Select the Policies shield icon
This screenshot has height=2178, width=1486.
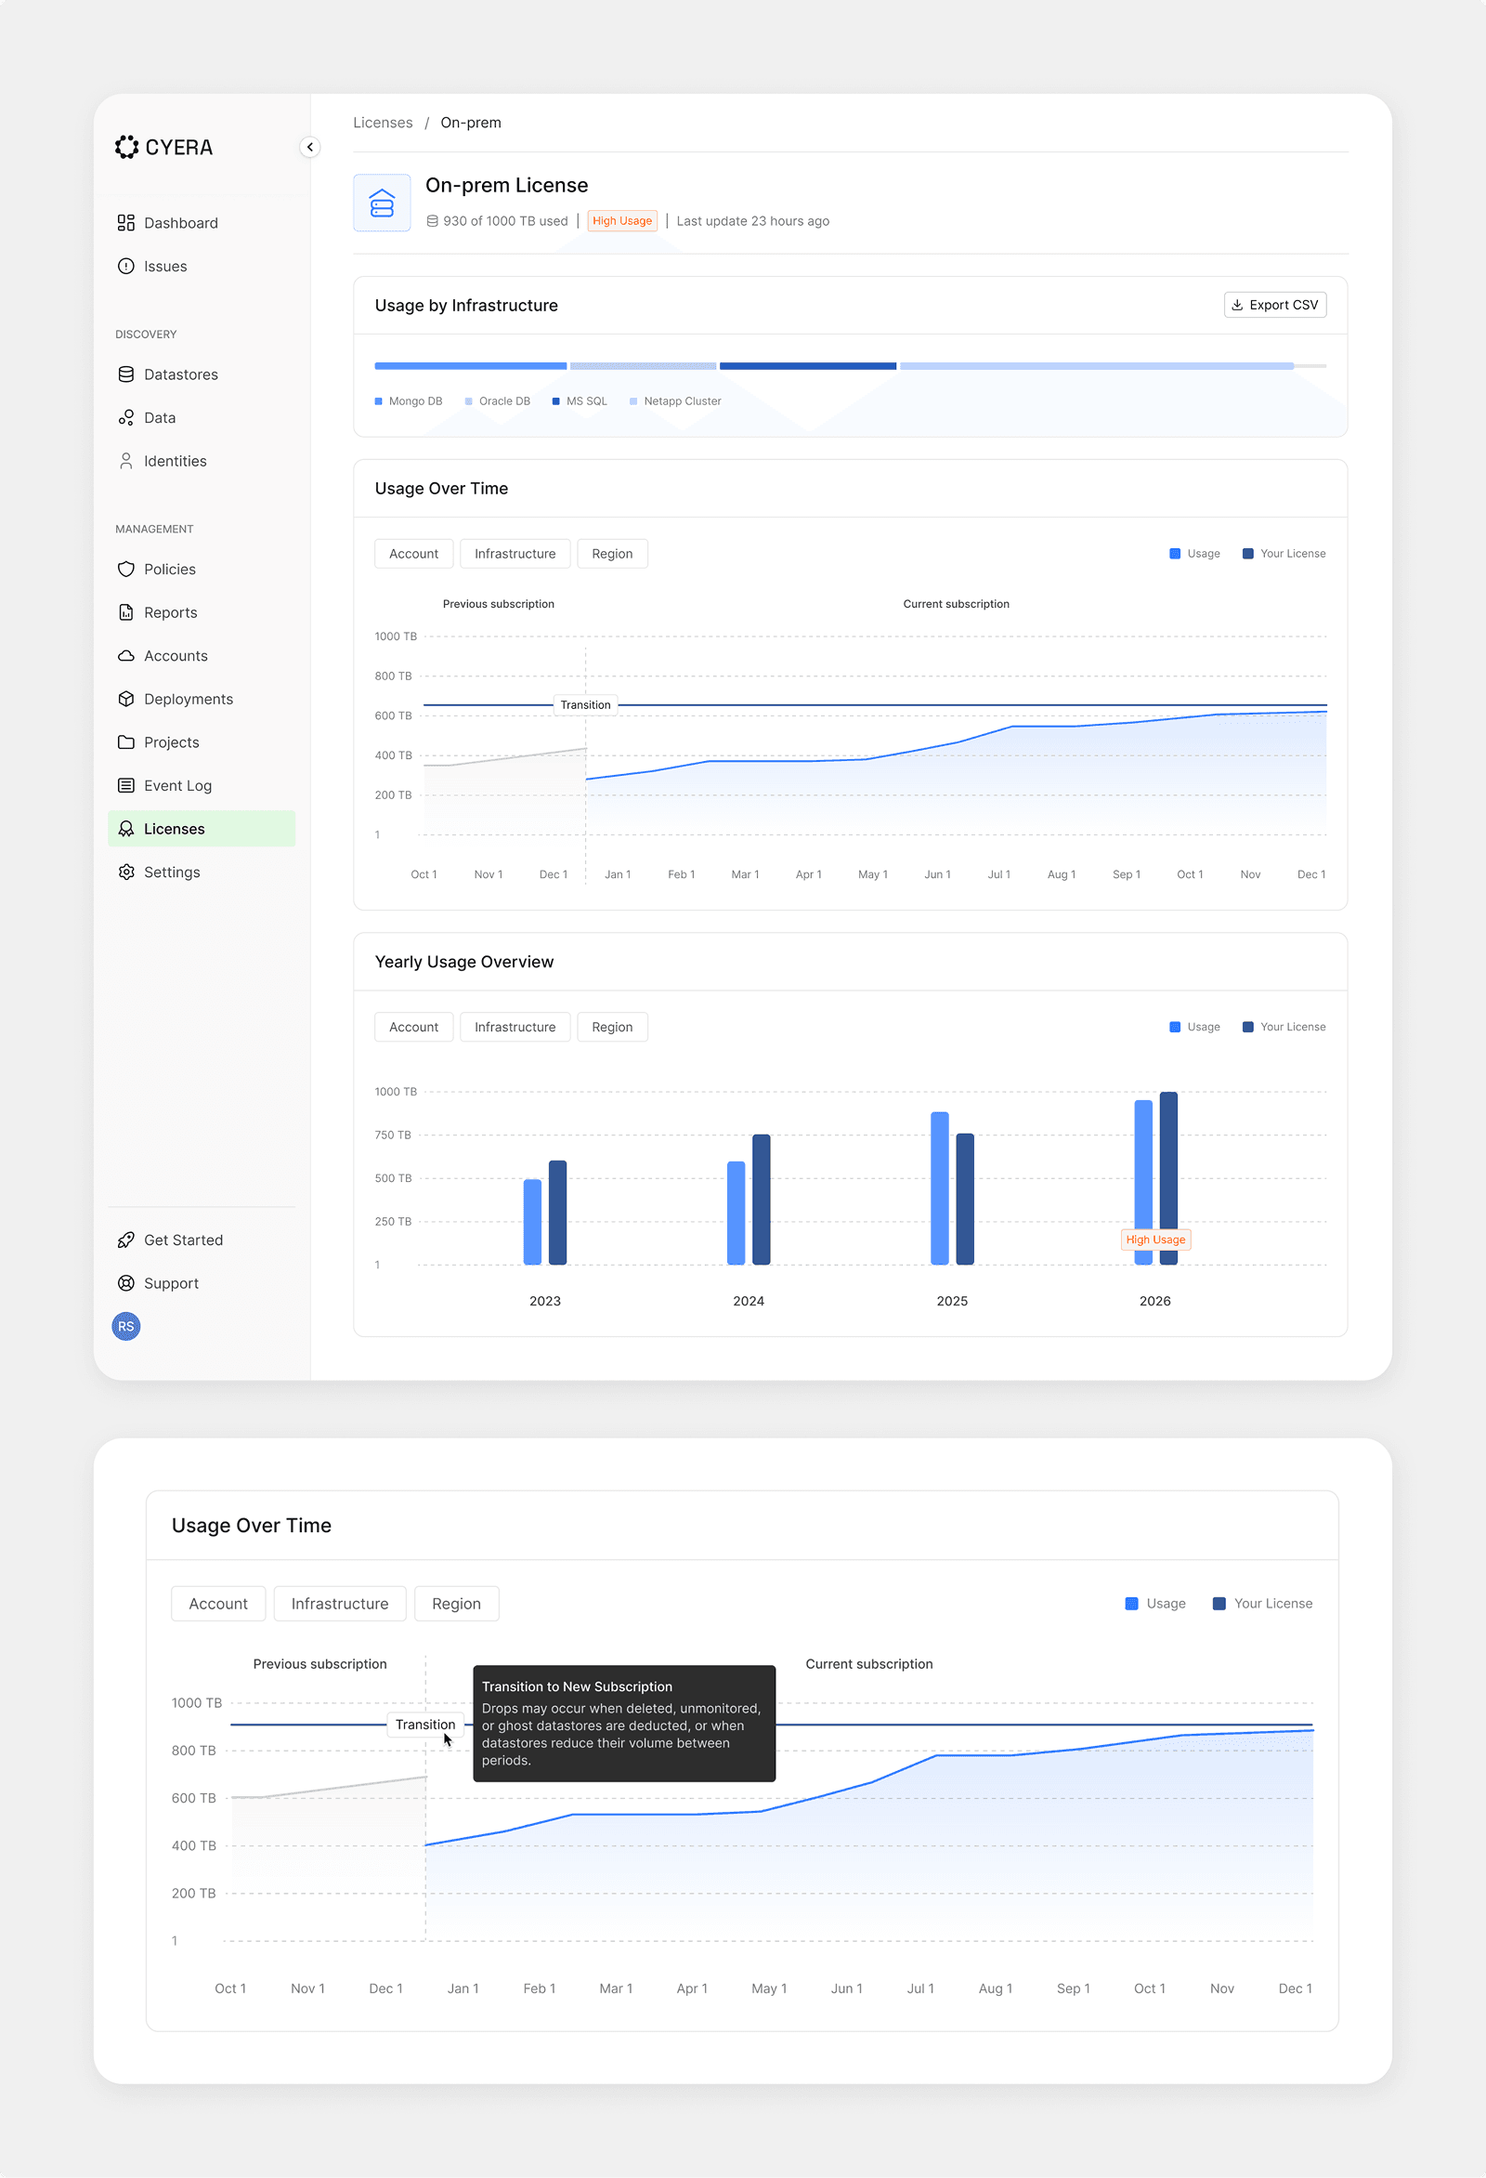(126, 569)
